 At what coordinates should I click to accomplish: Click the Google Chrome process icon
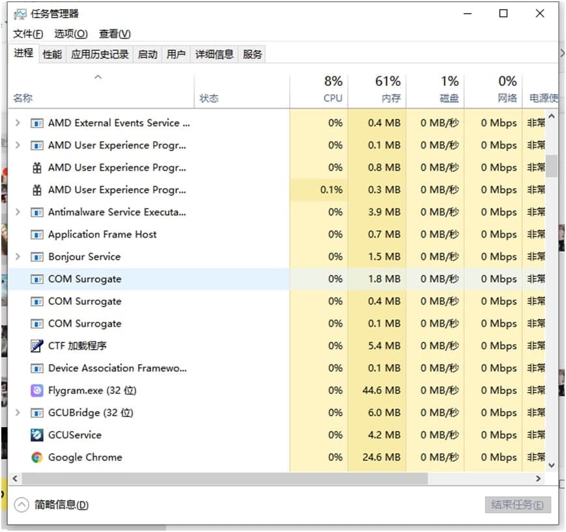click(x=37, y=457)
